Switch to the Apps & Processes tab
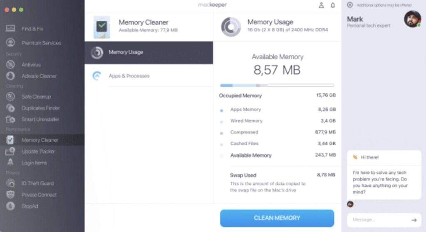This screenshot has height=232, width=426. (129, 76)
